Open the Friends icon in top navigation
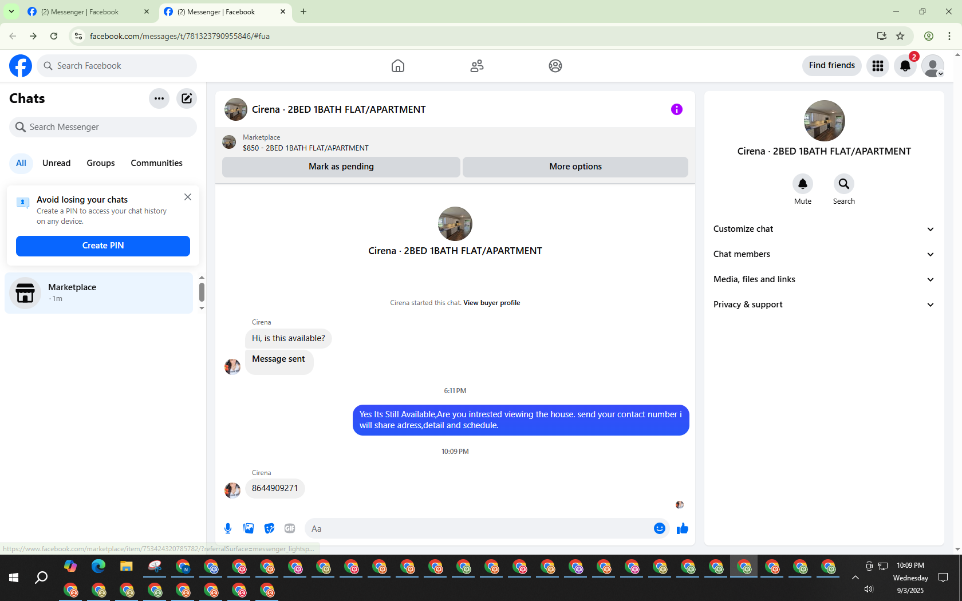Viewport: 962px width, 601px height. click(x=477, y=66)
